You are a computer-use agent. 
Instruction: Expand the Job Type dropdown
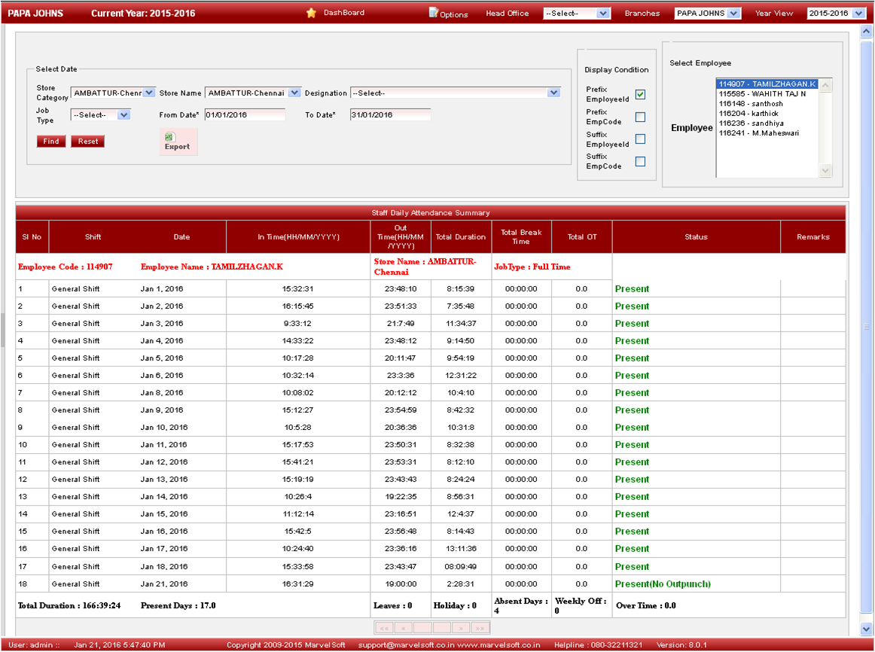click(123, 115)
